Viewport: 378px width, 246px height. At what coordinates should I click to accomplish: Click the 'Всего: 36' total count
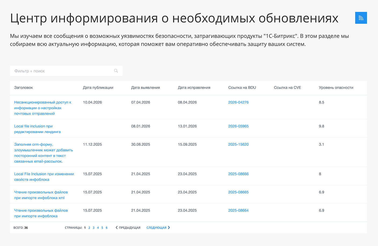coord(21,228)
